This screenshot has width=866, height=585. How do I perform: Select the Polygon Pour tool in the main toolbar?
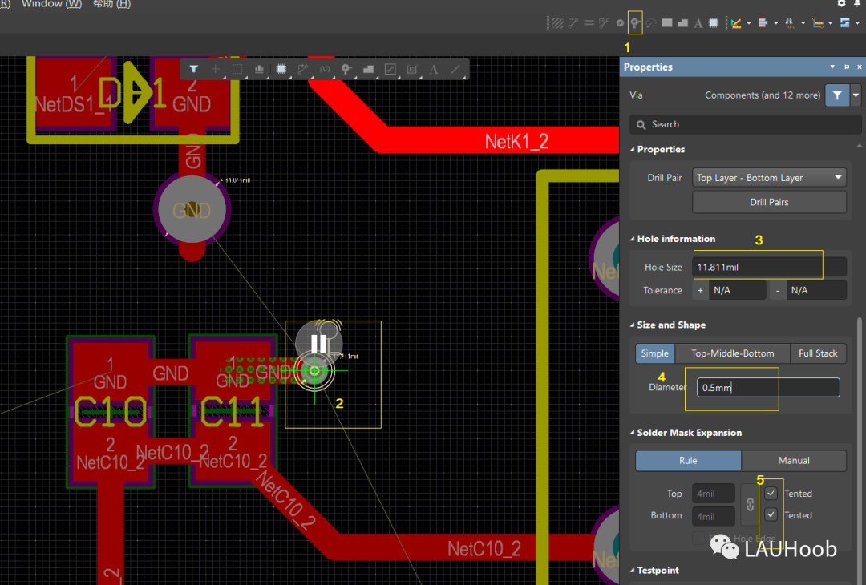(682, 23)
